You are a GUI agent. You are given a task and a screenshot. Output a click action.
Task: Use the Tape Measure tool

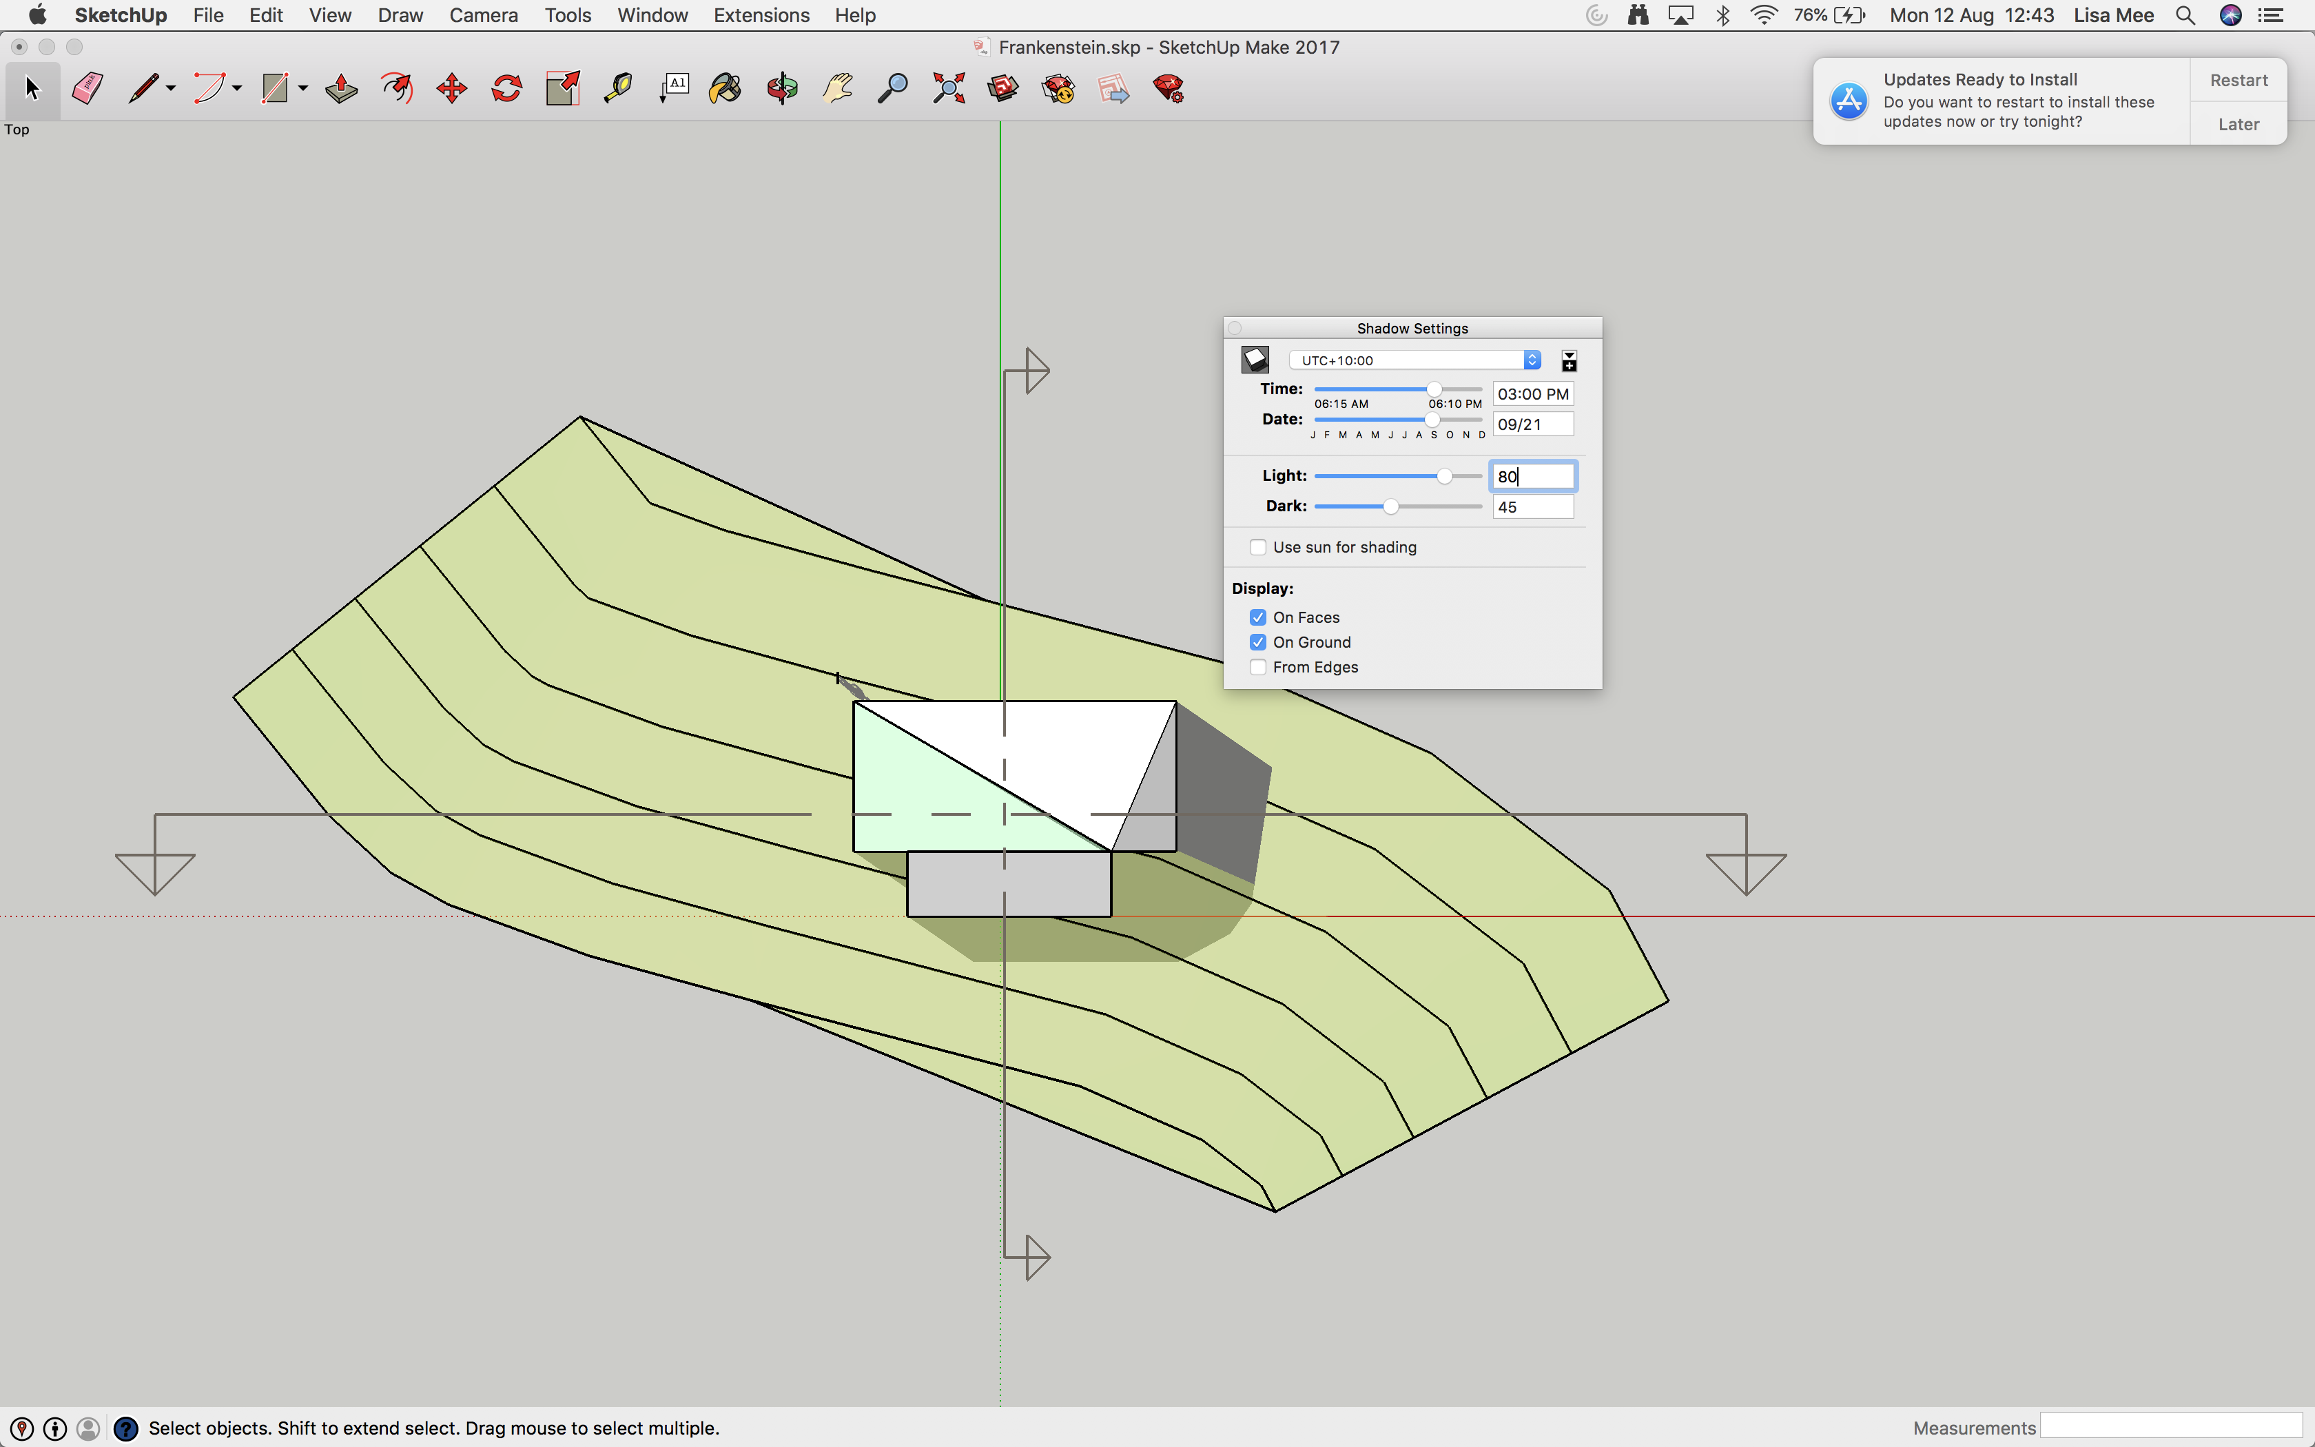pyautogui.click(x=617, y=88)
